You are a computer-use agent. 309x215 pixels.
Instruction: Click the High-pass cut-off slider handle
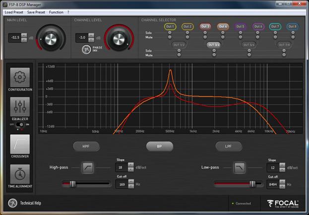point(72,184)
